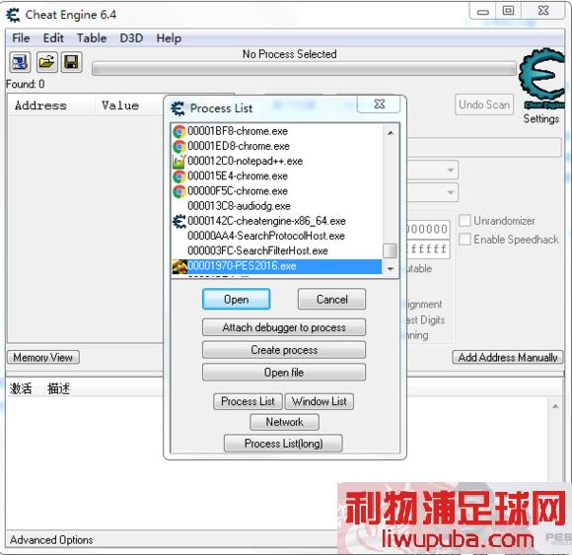
Task: Click the Create process button
Action: 284,350
